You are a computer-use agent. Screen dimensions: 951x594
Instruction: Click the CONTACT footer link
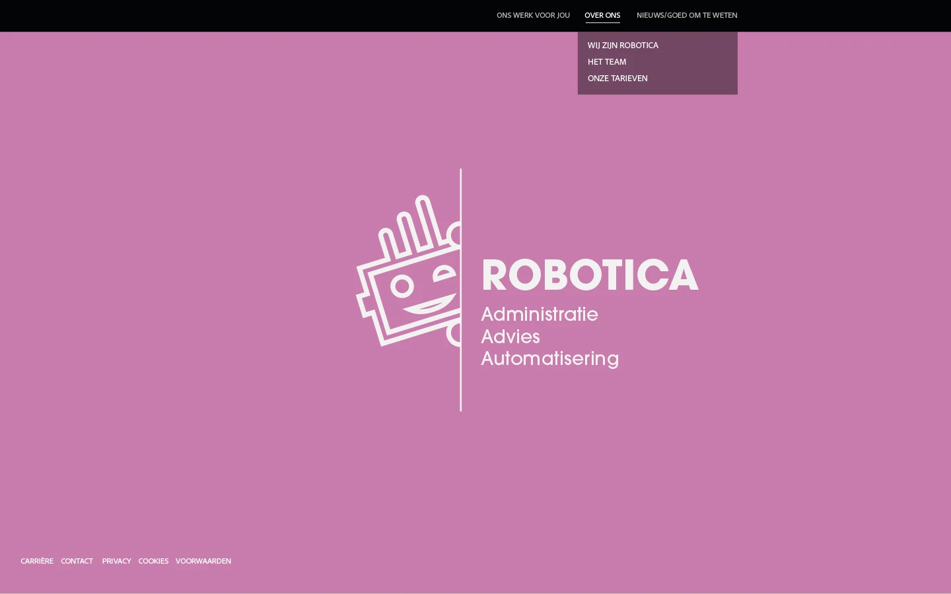click(77, 560)
